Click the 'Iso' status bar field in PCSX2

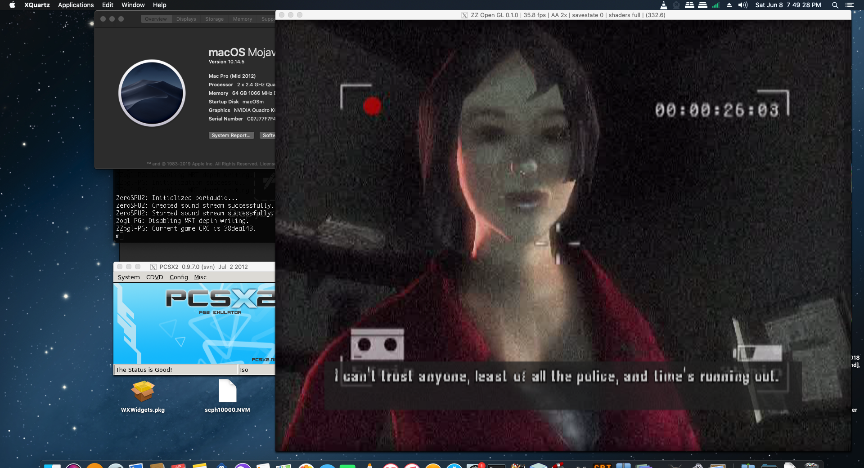pyautogui.click(x=256, y=370)
